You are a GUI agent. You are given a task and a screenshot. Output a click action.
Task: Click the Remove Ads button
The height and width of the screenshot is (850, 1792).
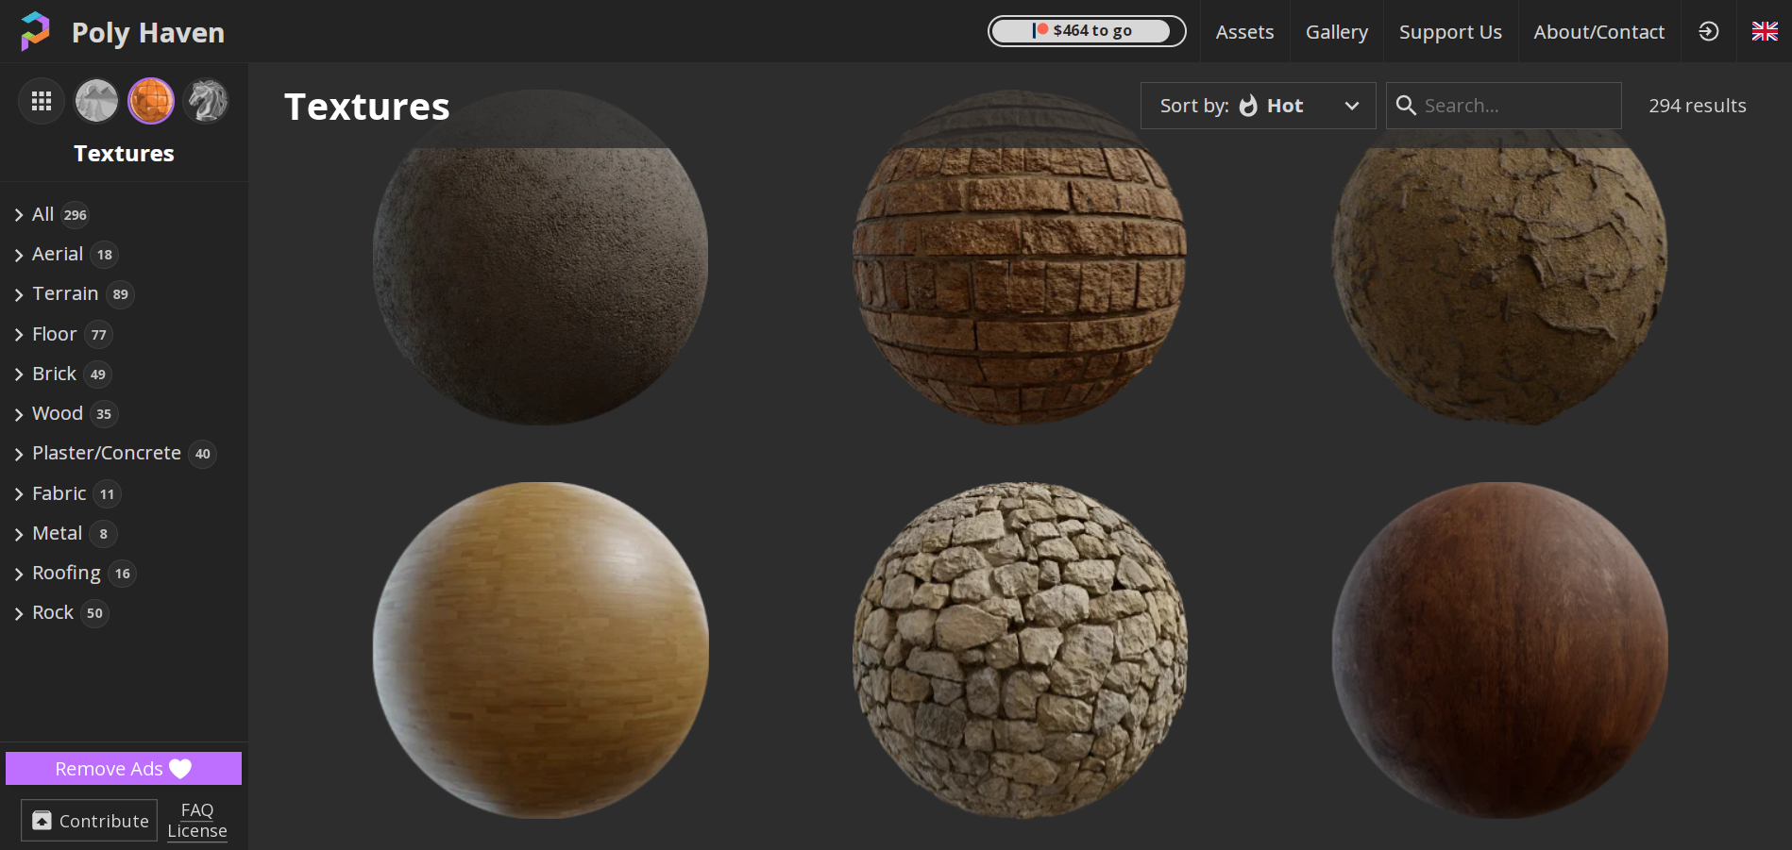pyautogui.click(x=124, y=769)
